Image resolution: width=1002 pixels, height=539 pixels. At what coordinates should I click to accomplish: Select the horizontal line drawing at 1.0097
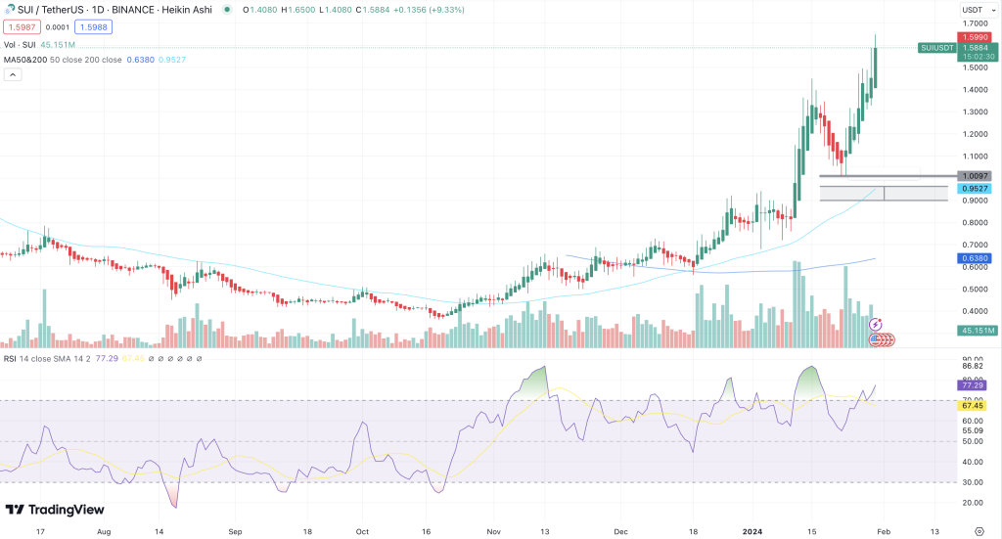[x=888, y=176]
